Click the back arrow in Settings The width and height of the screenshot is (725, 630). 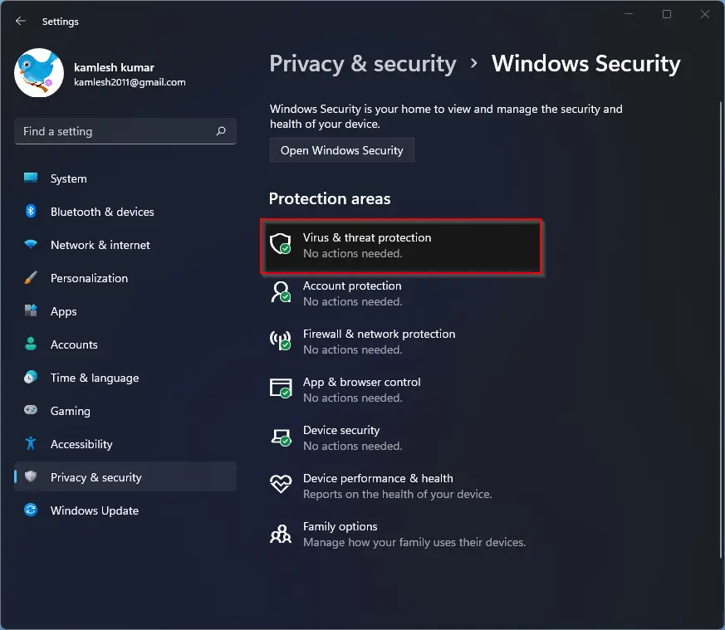[x=20, y=21]
